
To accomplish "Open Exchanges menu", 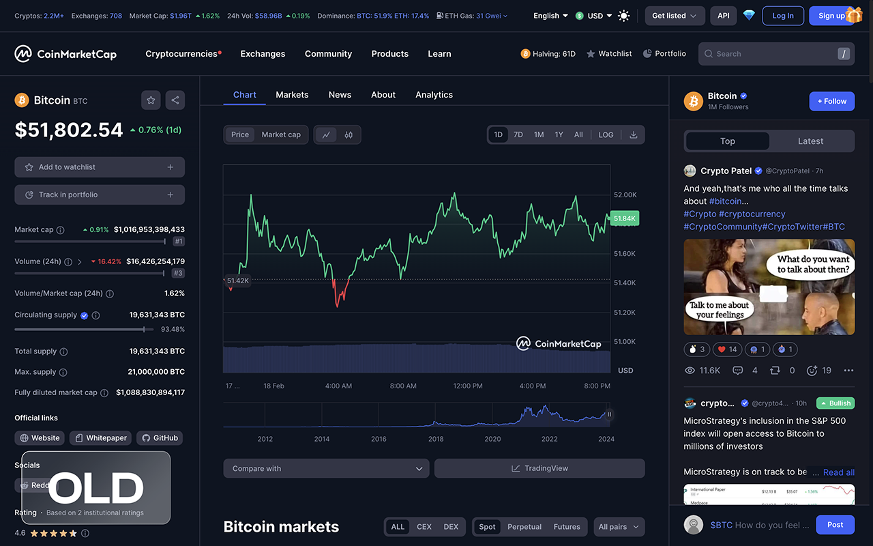I will 263,54.
